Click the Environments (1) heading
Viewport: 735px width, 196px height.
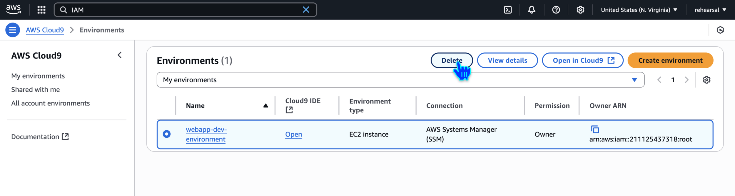click(x=194, y=61)
